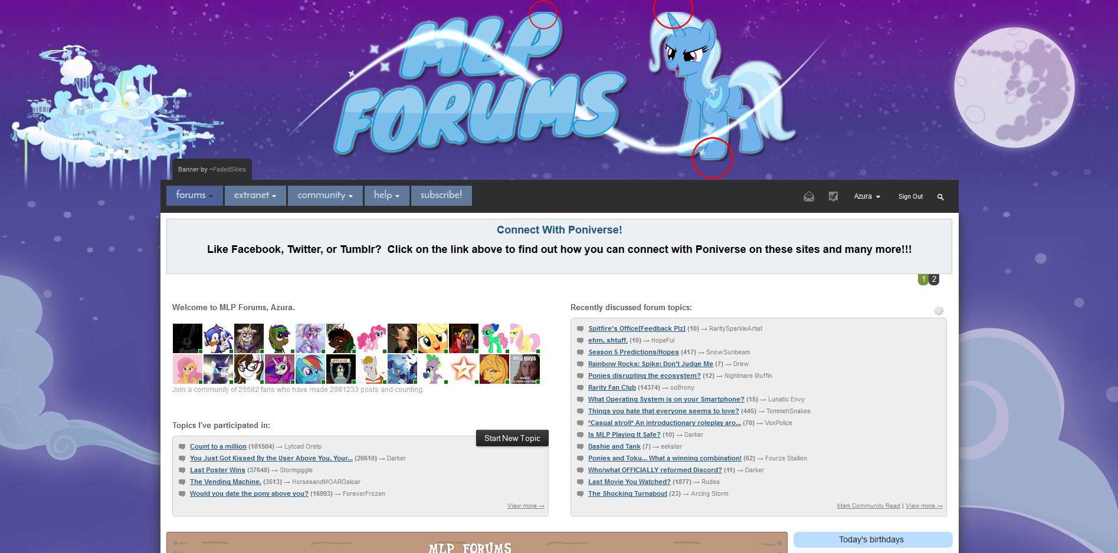Open the star avatar member profile

(464, 369)
